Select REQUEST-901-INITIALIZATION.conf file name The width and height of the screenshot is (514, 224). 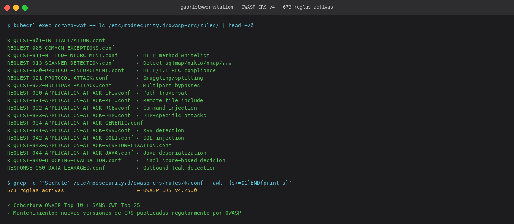(56, 41)
